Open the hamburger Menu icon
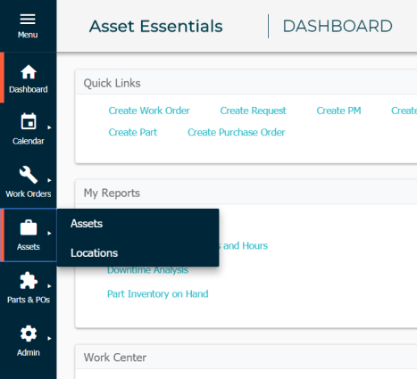The height and width of the screenshot is (379, 417). pos(28,20)
